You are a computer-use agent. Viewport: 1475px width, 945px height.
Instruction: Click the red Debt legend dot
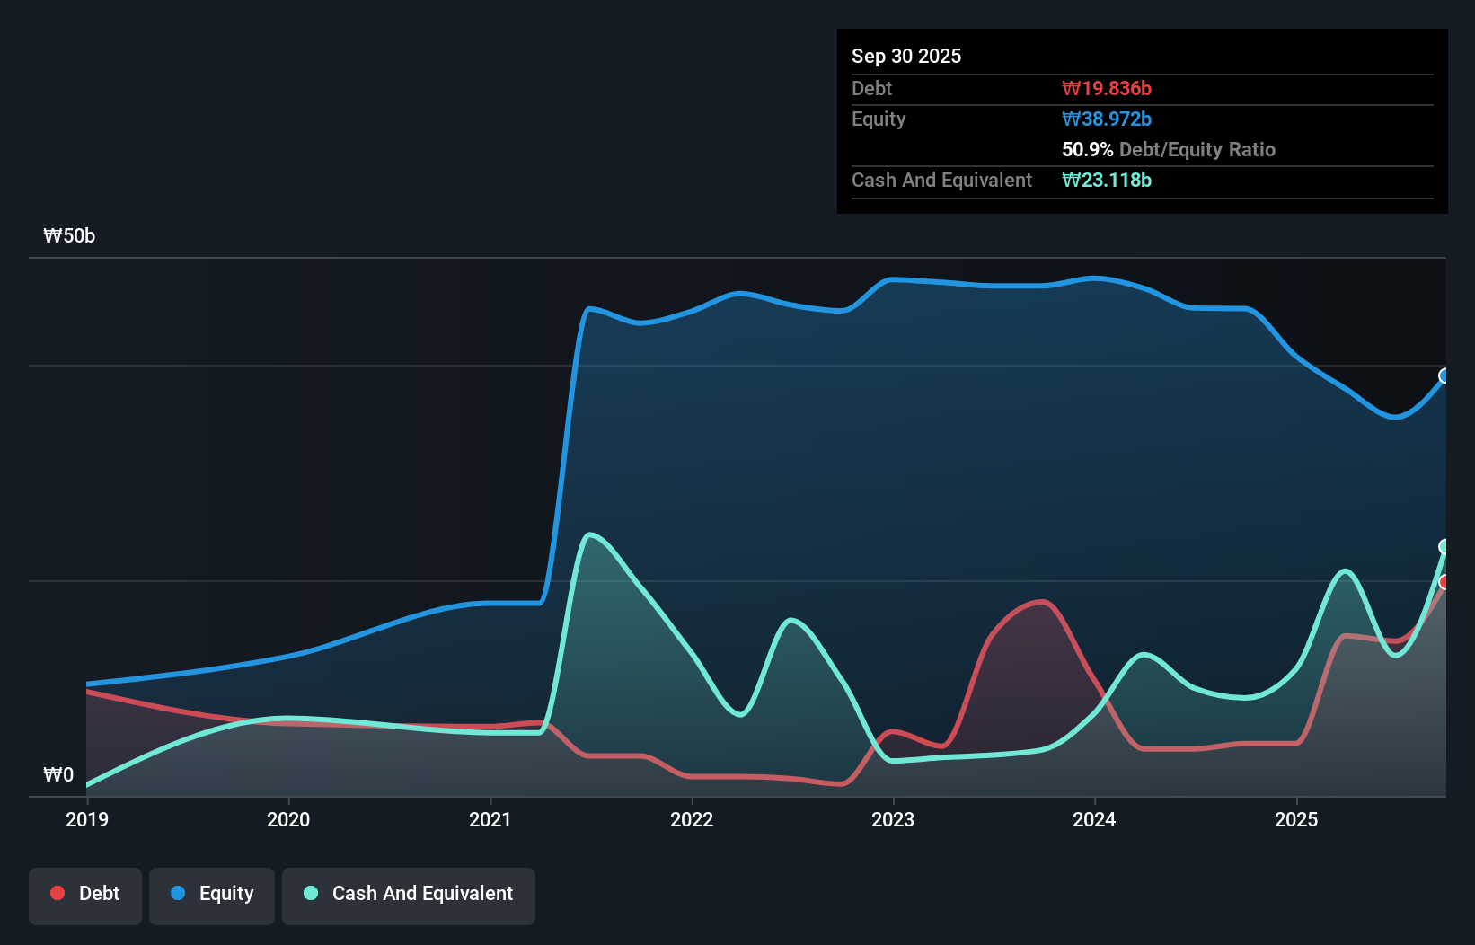(x=56, y=893)
